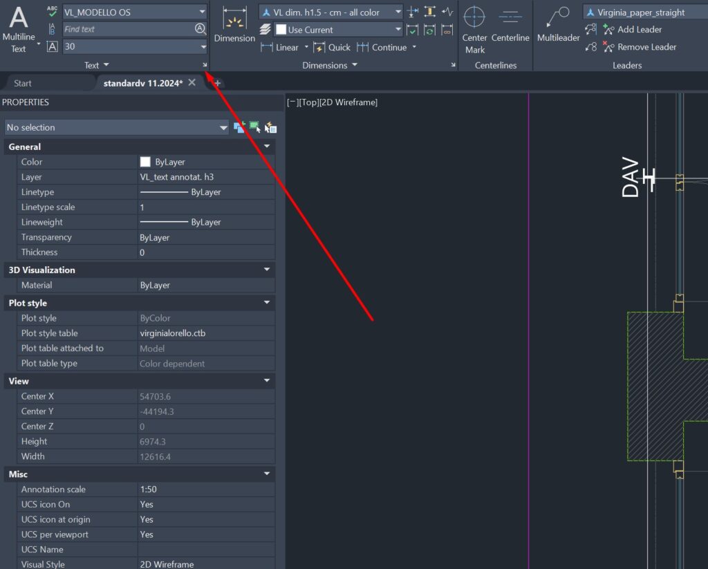
Task: Open the VL_MODELLO OS text style dropdown
Action: 202,12
